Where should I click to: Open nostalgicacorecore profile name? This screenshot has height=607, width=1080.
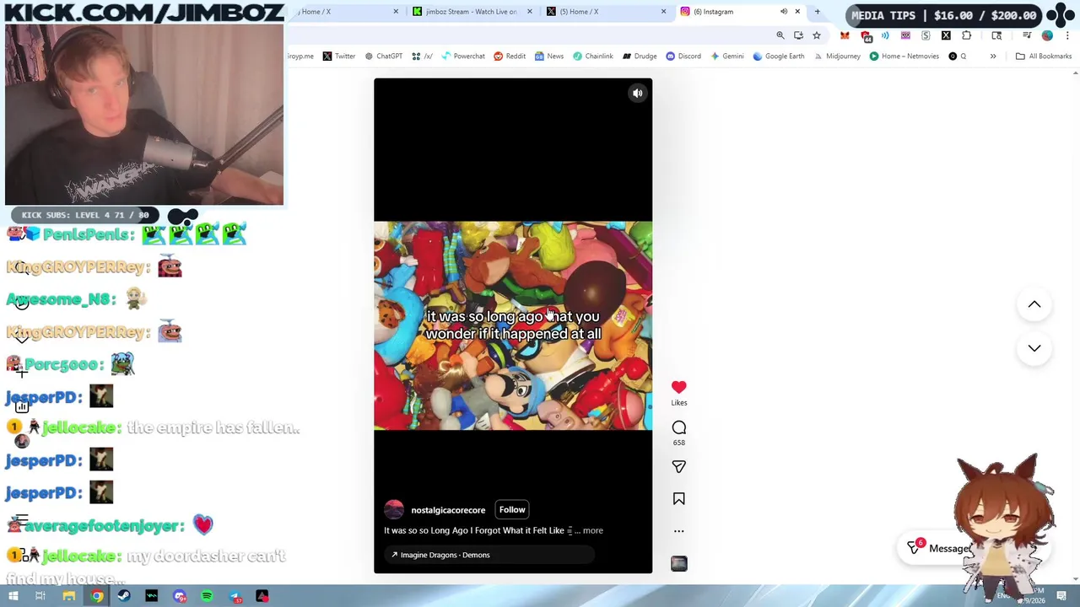click(448, 510)
